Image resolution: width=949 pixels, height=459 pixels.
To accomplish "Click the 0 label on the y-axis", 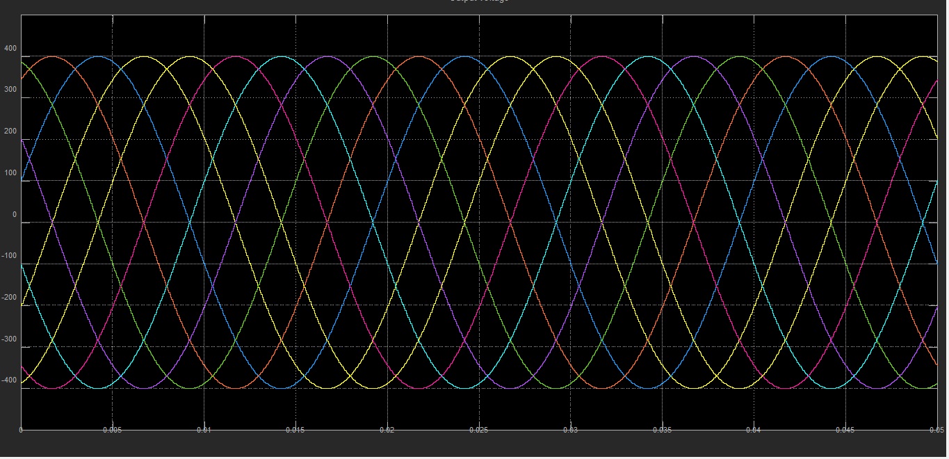I will click(14, 215).
